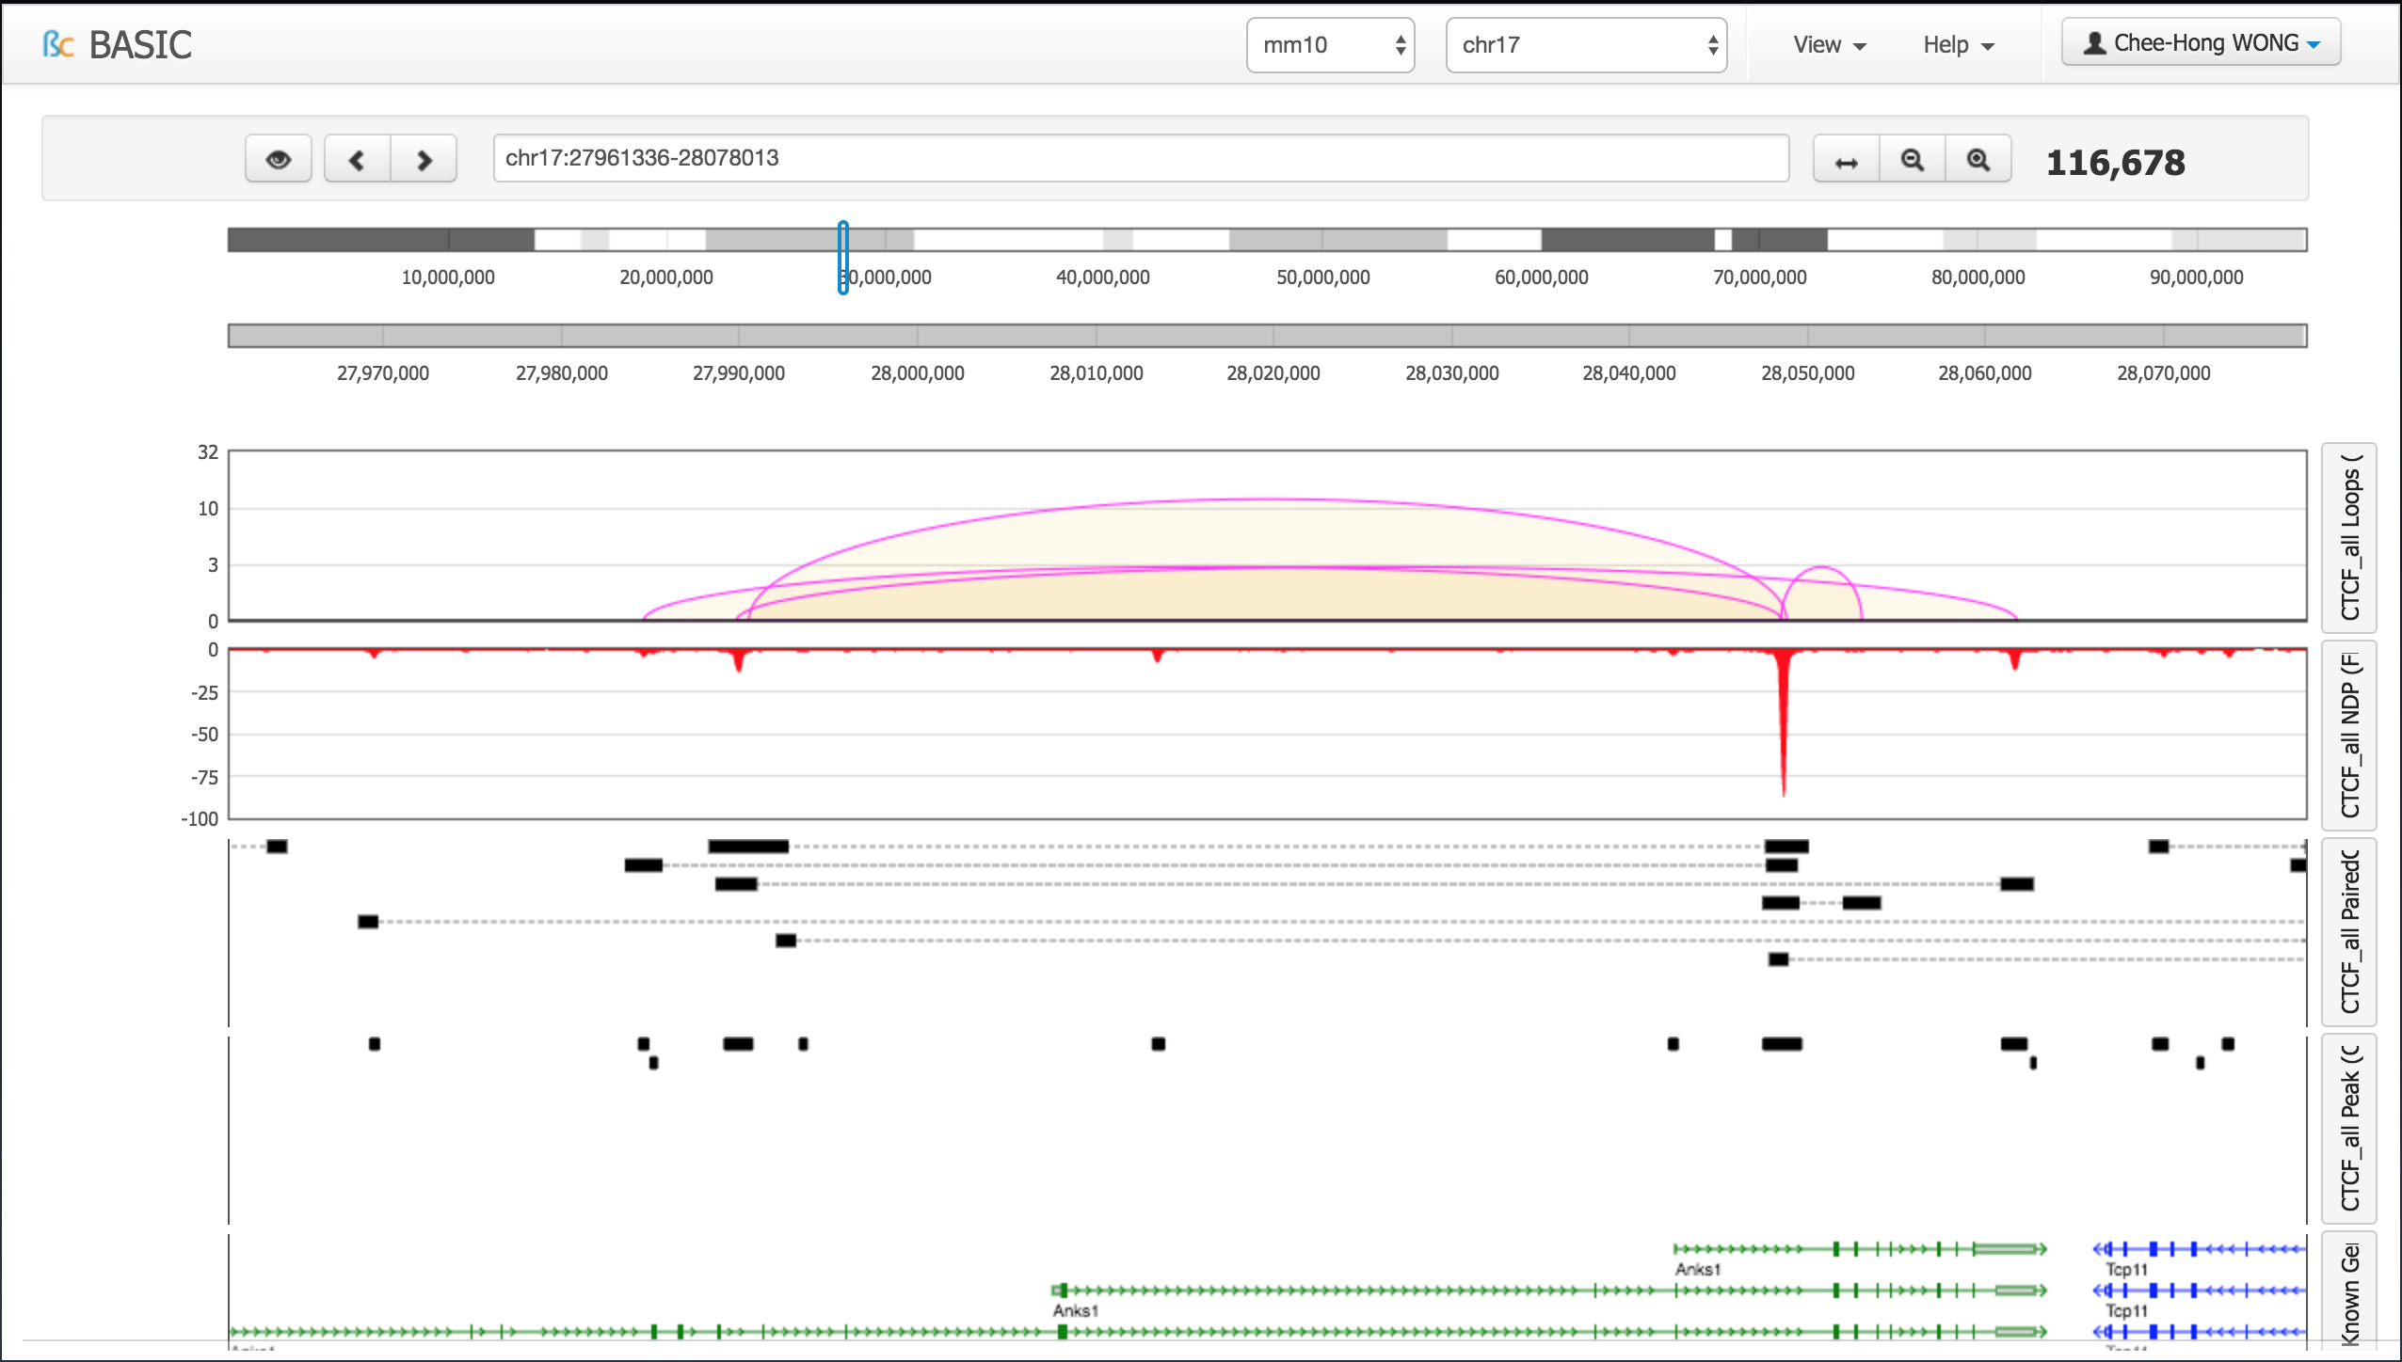Select the CTCF_all NDP track tab

pos(2349,735)
